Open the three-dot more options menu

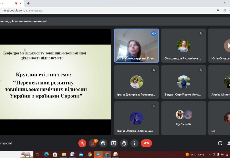click(134, 143)
